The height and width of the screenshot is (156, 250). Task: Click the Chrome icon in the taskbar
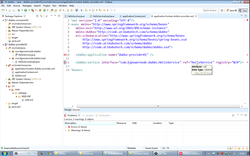[49, 153]
